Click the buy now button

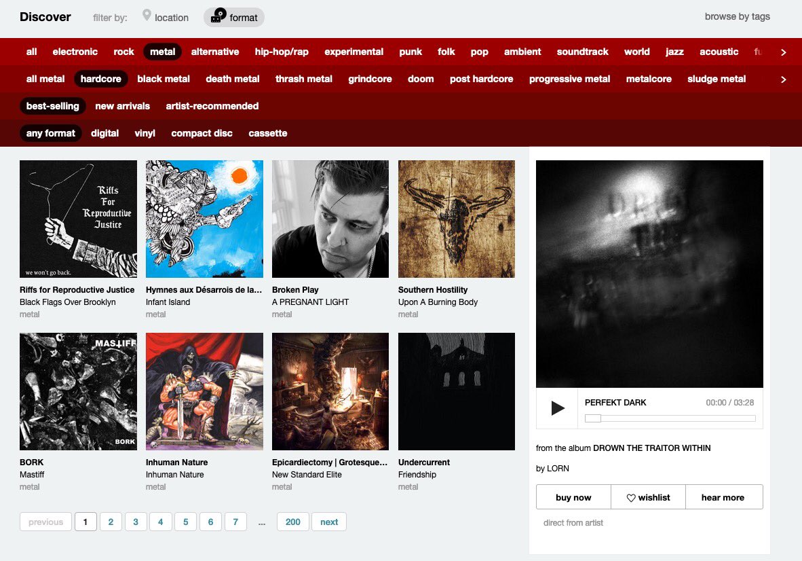click(x=573, y=498)
